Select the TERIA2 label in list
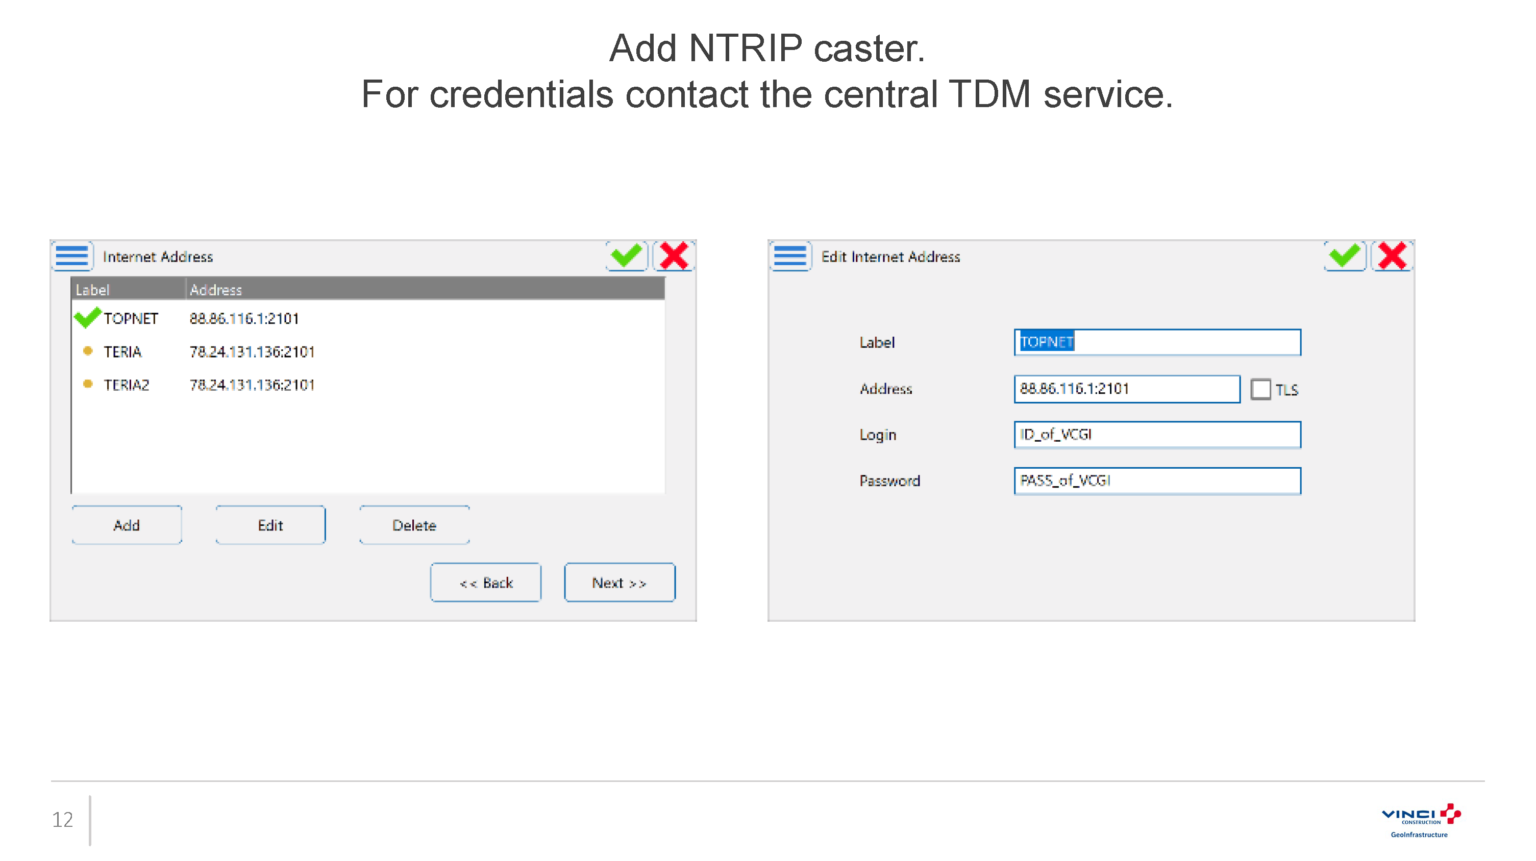 [x=127, y=385]
